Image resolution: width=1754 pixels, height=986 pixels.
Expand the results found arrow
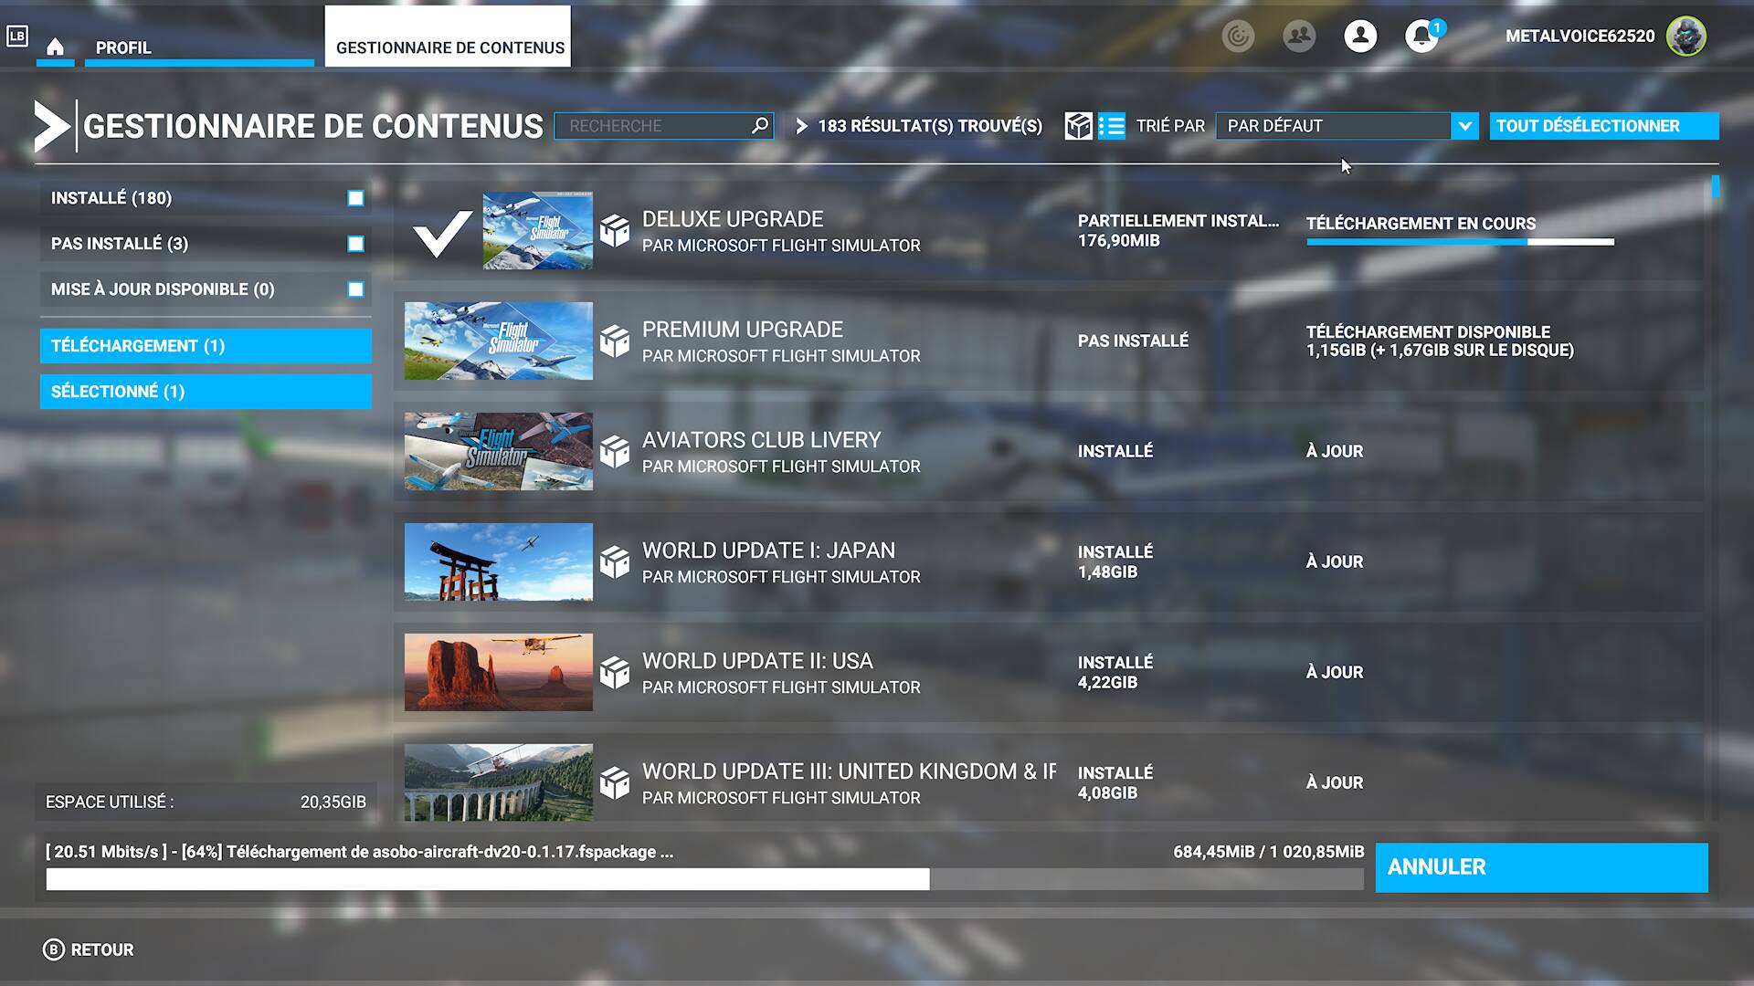pos(801,126)
